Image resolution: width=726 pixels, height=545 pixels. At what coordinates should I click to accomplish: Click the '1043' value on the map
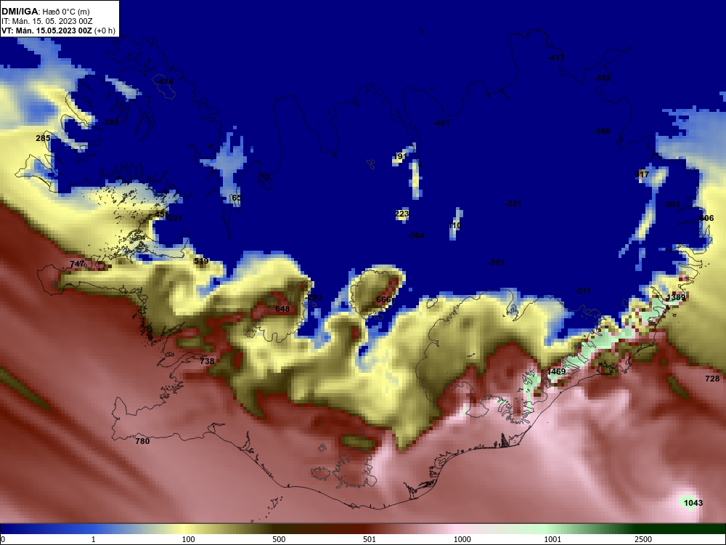[x=693, y=504]
